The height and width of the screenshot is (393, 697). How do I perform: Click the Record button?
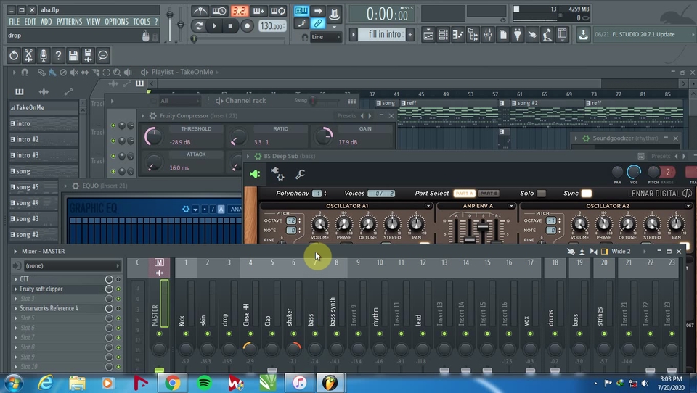[247, 26]
